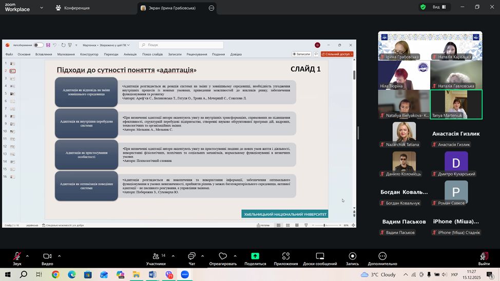Image resolution: width=500 pixels, height=281 pixels.
Task: Select Tanya Marteniuk's video tile
Action: click(x=456, y=104)
